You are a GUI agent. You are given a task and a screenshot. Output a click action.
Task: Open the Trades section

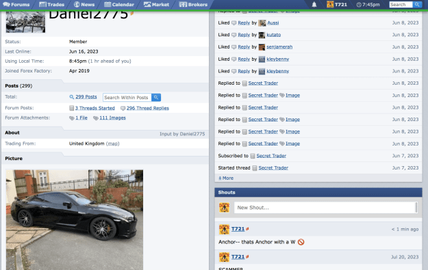pyautogui.click(x=51, y=4)
